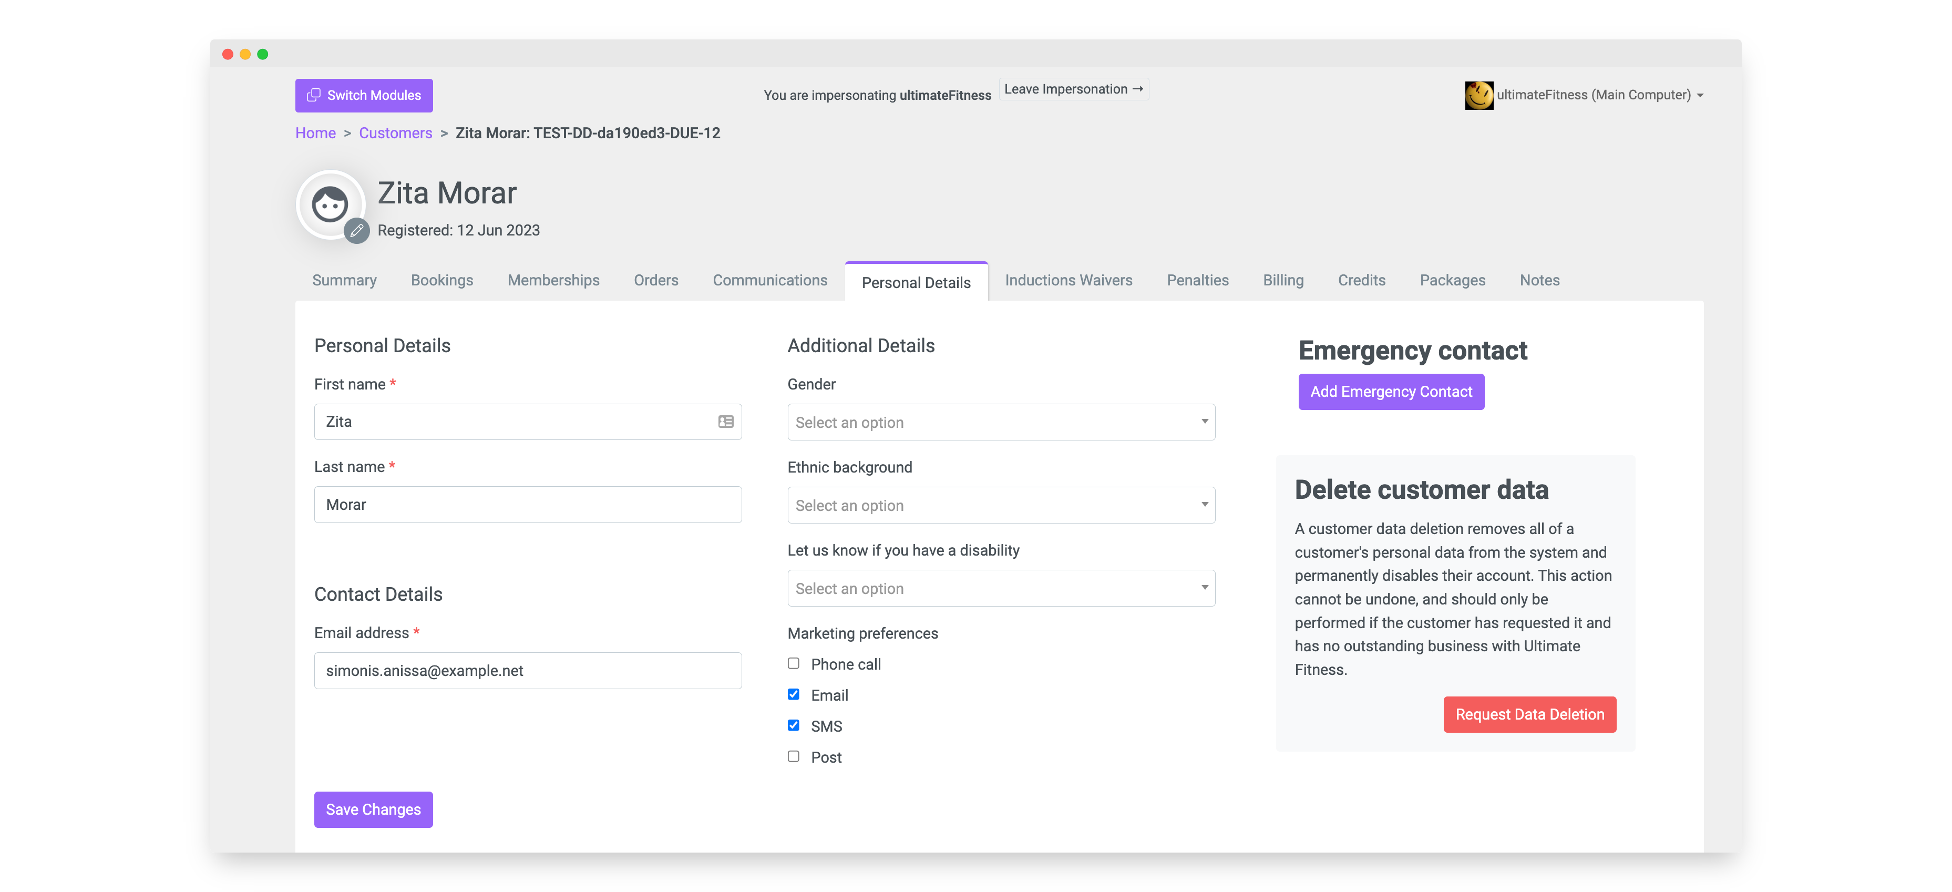Image resolution: width=1952 pixels, height=892 pixels.
Task: Expand the ultimateFitness (Main Computer) account menu
Action: (1600, 96)
